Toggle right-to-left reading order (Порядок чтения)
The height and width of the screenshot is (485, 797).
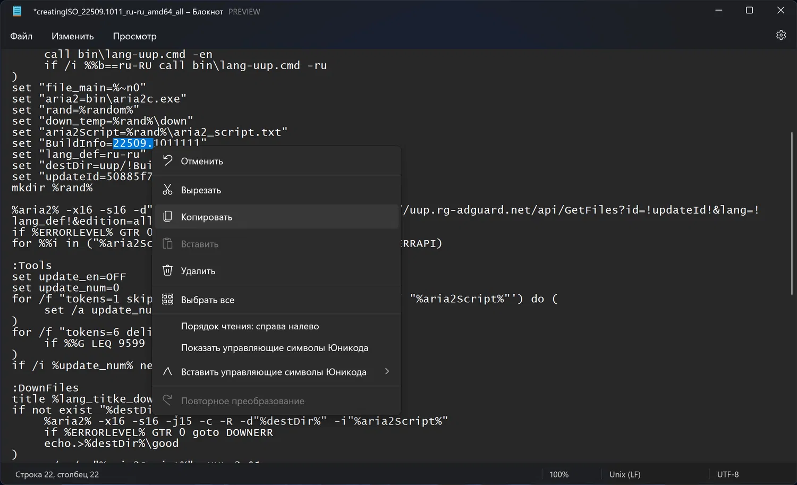click(x=250, y=326)
